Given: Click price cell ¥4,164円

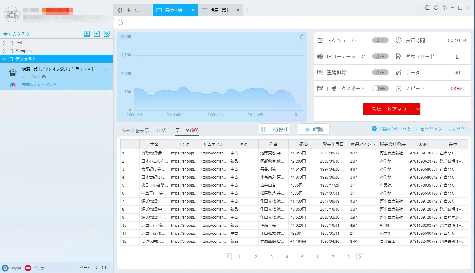Looking at the screenshot, I should tap(298, 242).
